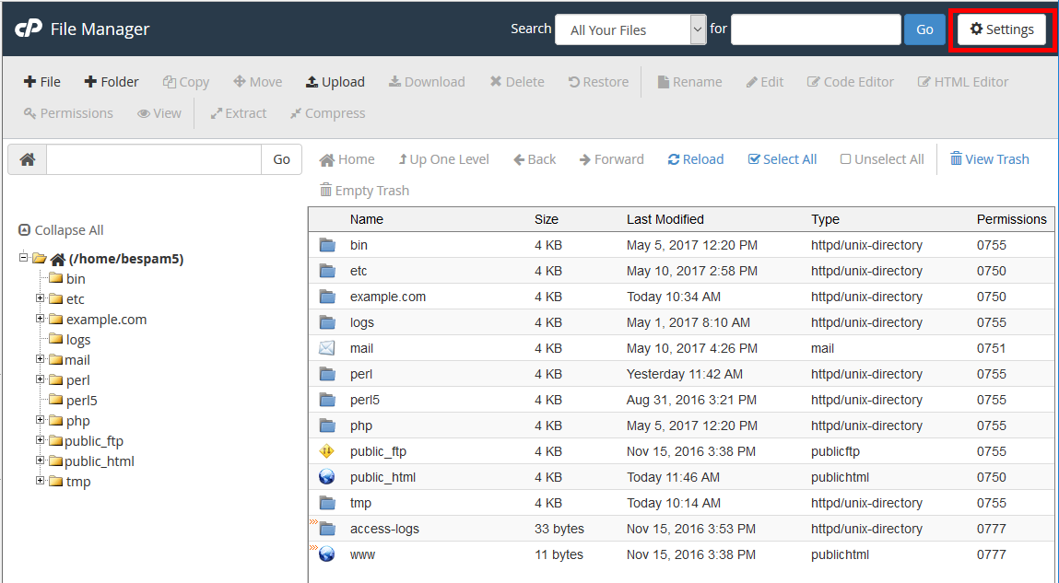Collapse the /home/bespam5 root node
The width and height of the screenshot is (1059, 583).
24,257
